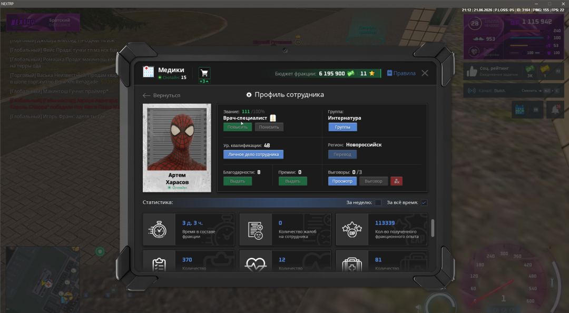Click the statistics panel scrollbar
Viewport: 569px width, 313px height.
pyautogui.click(x=432, y=228)
